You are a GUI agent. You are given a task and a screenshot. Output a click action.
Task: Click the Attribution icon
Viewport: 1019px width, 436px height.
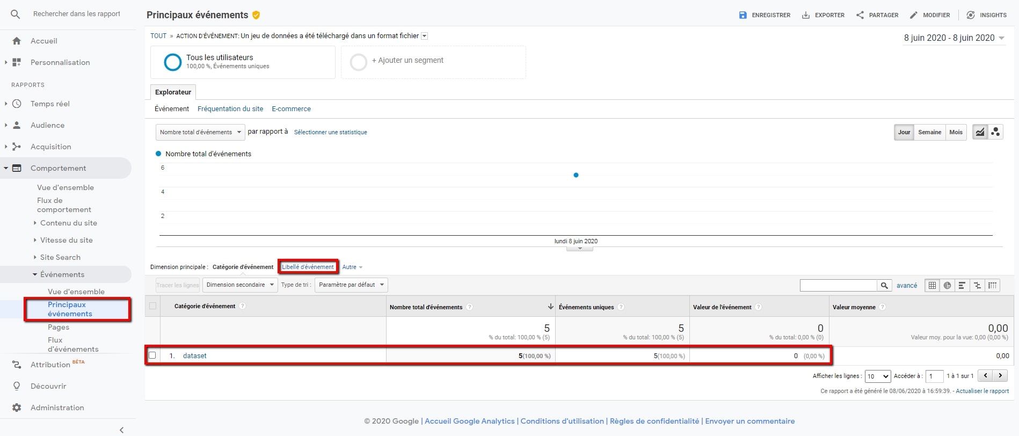pos(17,365)
